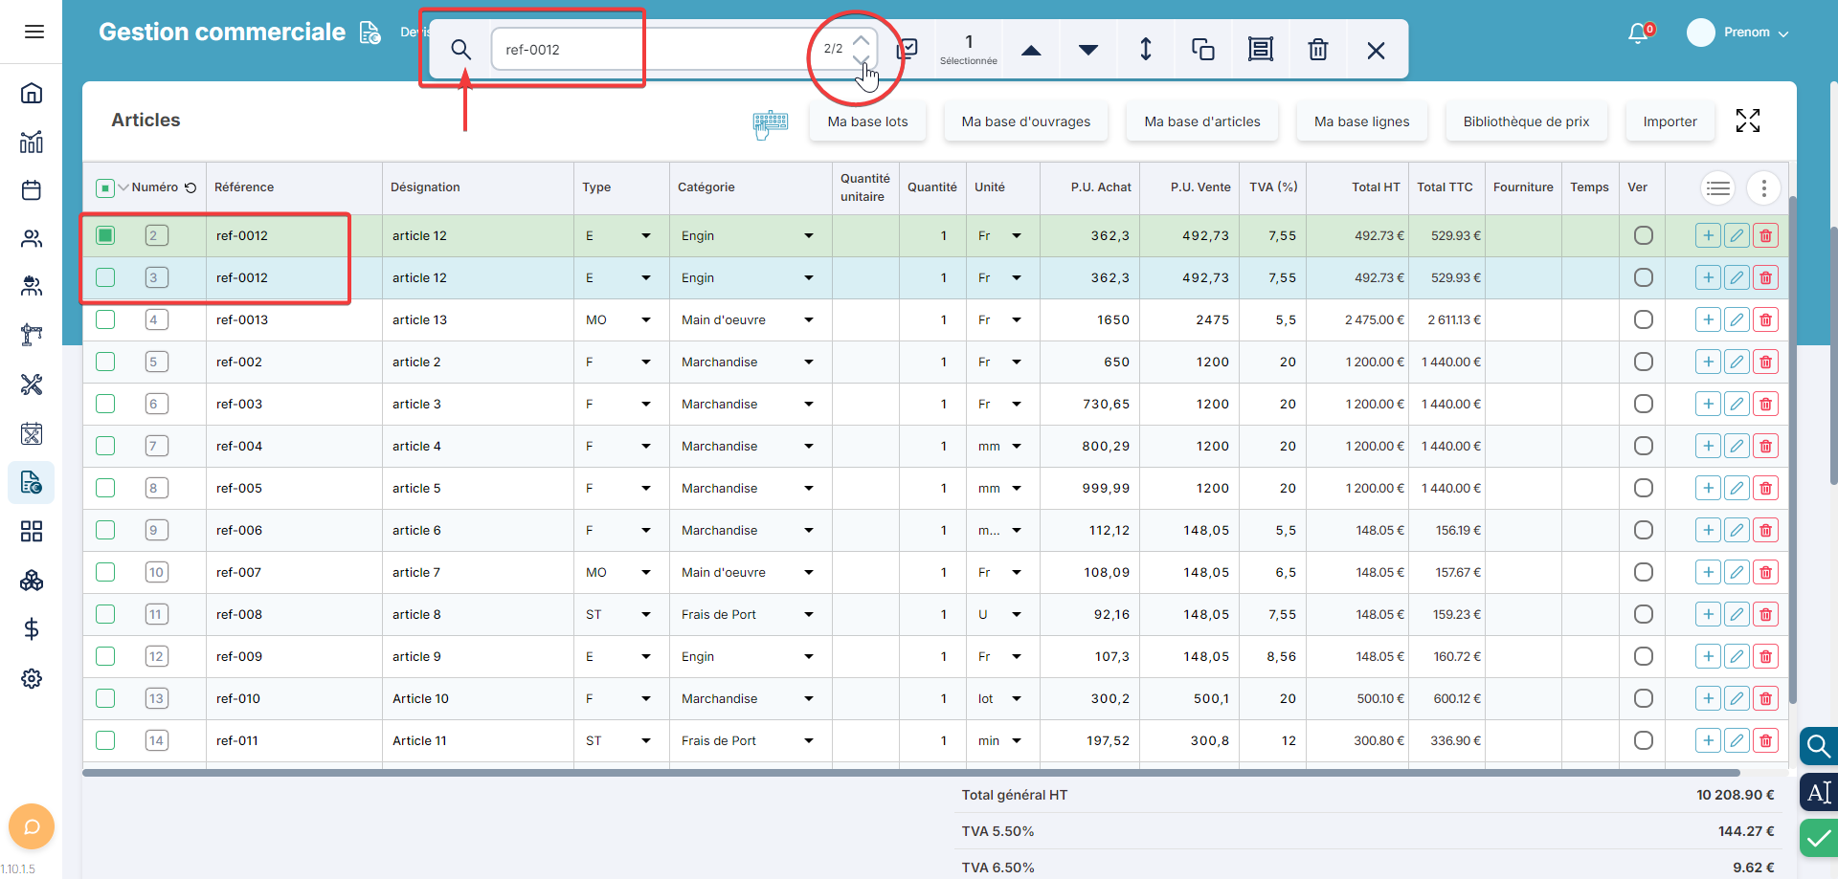
Task: Expand table with fullscreen icon
Action: pyautogui.click(x=1747, y=121)
